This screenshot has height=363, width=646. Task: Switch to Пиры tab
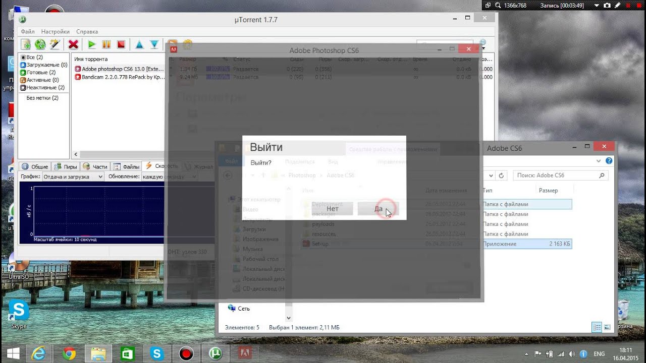[66, 166]
